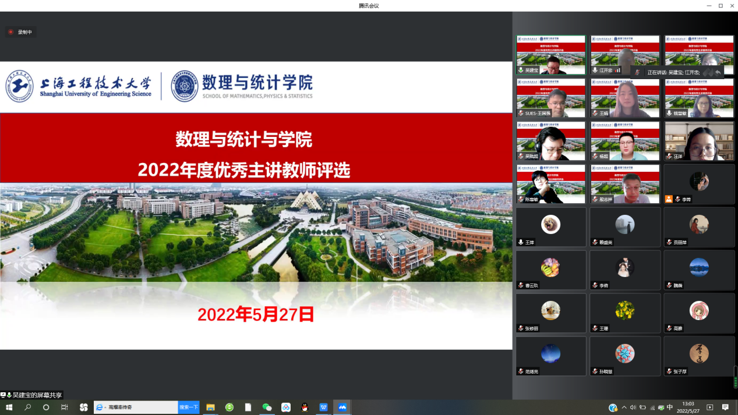Open WeChat from the taskbar
Screen dimensions: 738x415
pyautogui.click(x=267, y=407)
